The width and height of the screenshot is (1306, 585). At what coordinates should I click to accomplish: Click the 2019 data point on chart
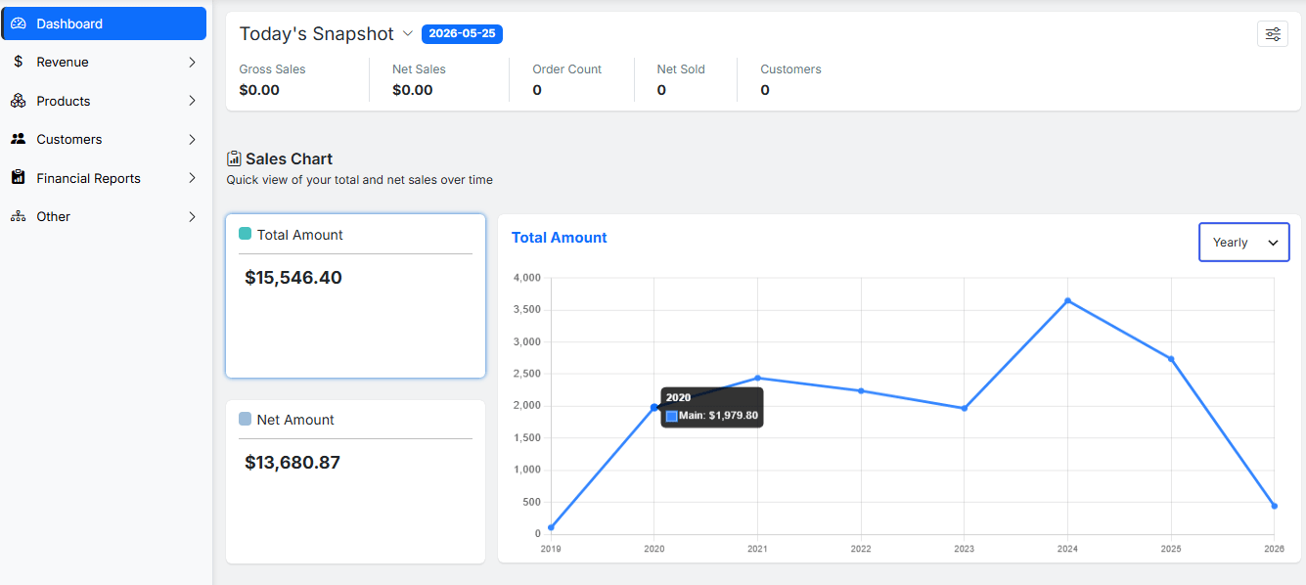[551, 527]
